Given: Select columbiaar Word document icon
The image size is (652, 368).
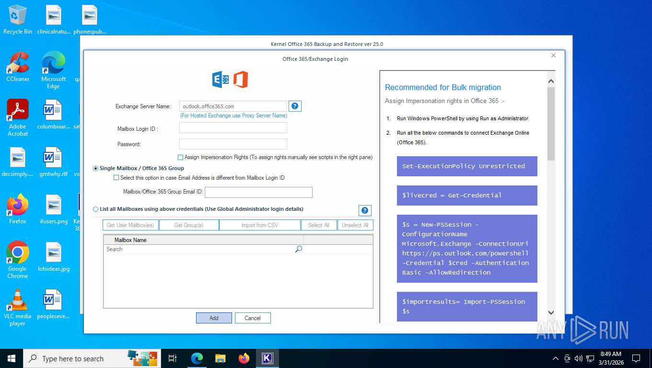Looking at the screenshot, I should (x=53, y=115).
